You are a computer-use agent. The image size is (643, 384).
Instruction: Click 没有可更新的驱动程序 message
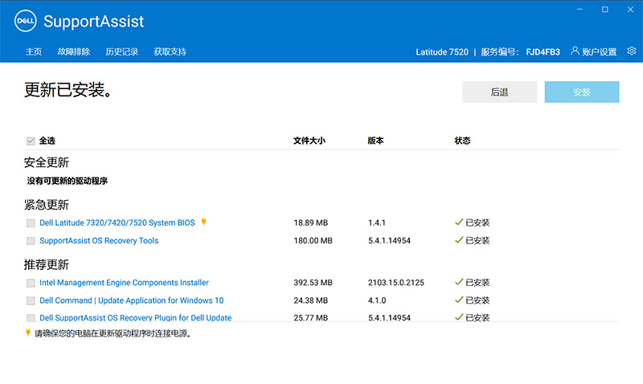(x=68, y=181)
